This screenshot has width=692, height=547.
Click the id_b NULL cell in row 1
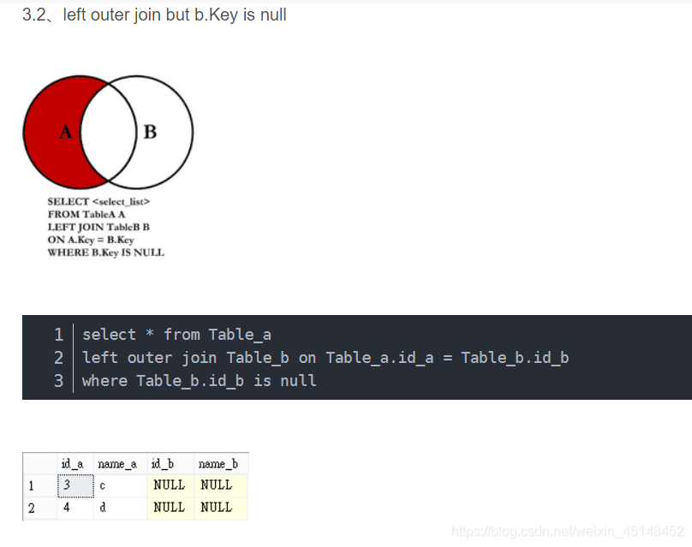click(x=170, y=485)
